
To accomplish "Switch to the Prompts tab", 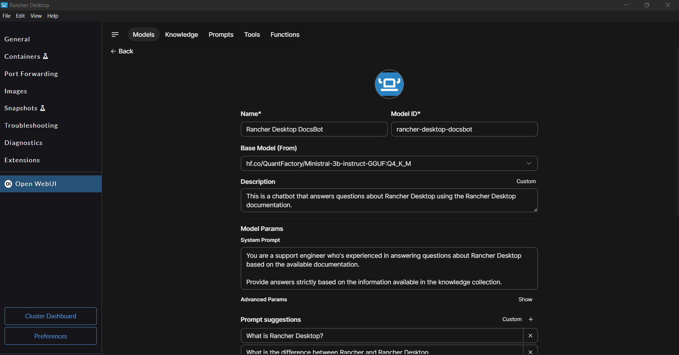I will coord(221,35).
